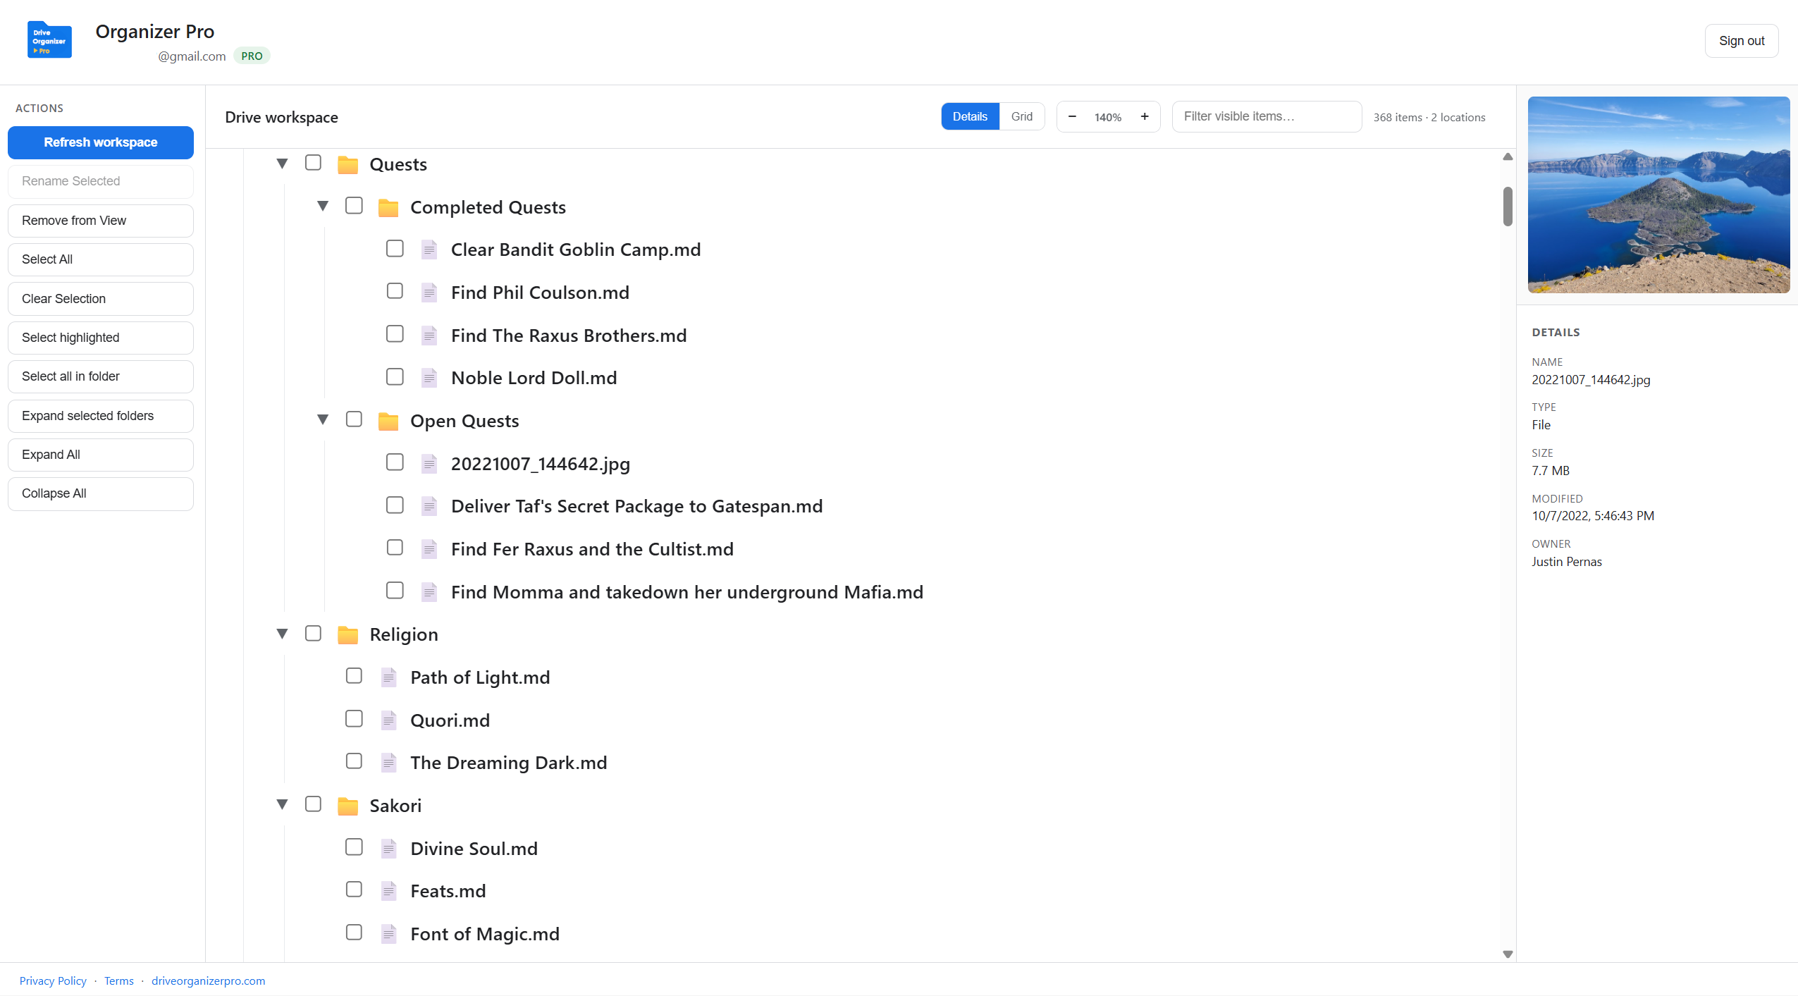The width and height of the screenshot is (1798, 996).
Task: Click the Quests folder icon
Action: [x=347, y=165]
